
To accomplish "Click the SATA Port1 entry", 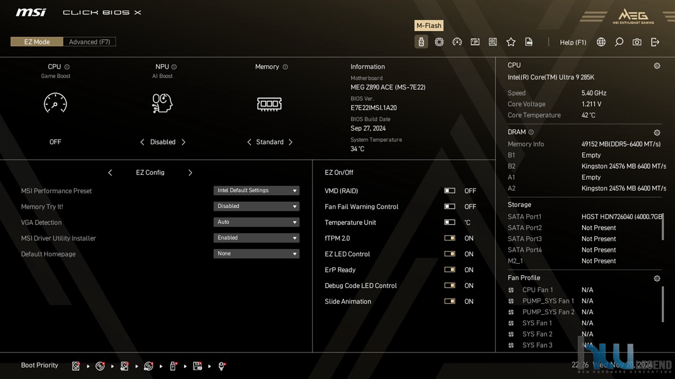I will tap(585, 217).
